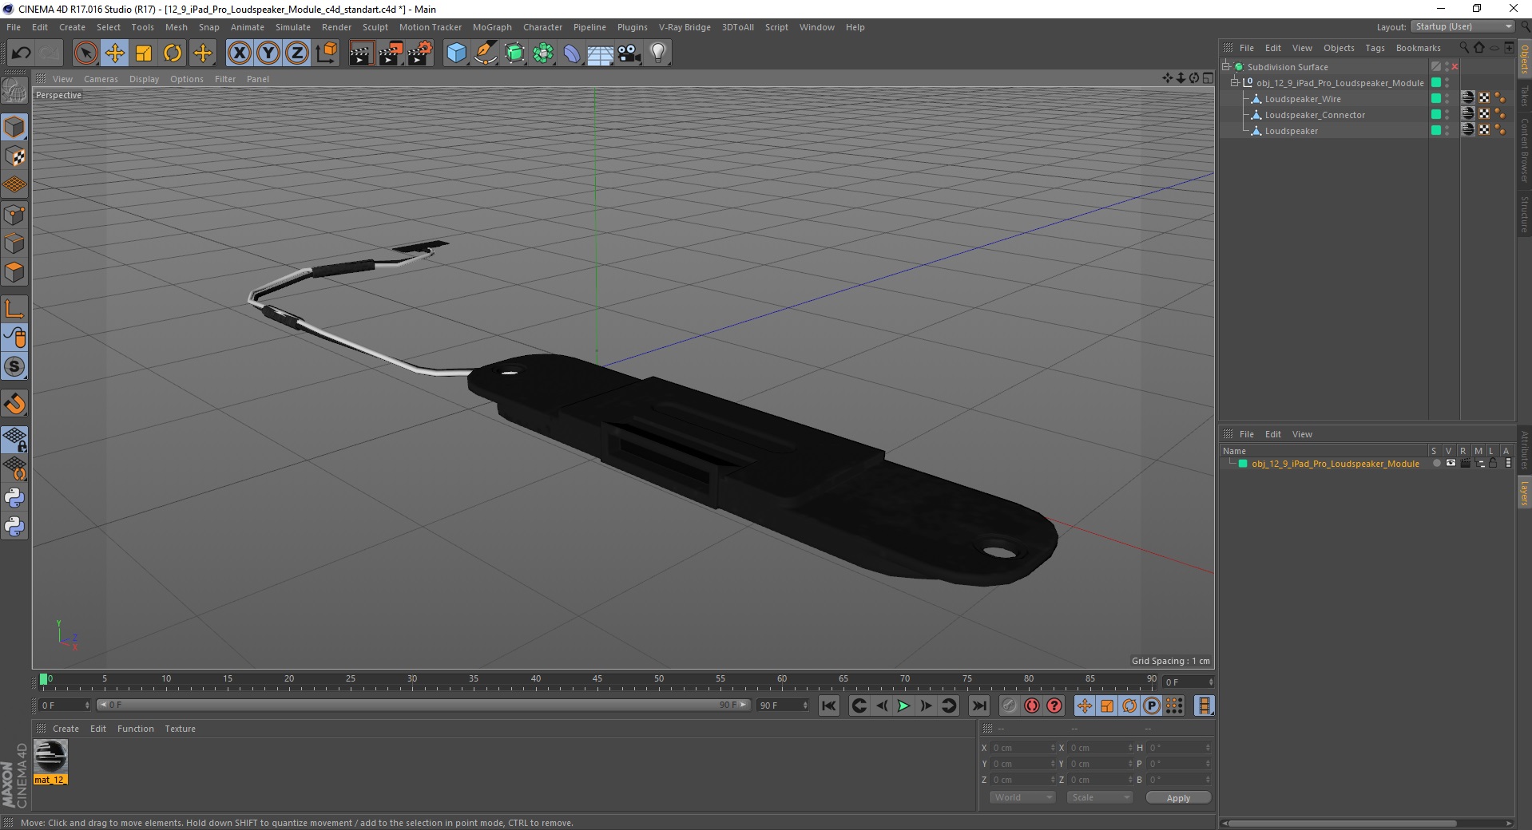
Task: Click timeline frame 45 marker
Action: click(x=597, y=681)
